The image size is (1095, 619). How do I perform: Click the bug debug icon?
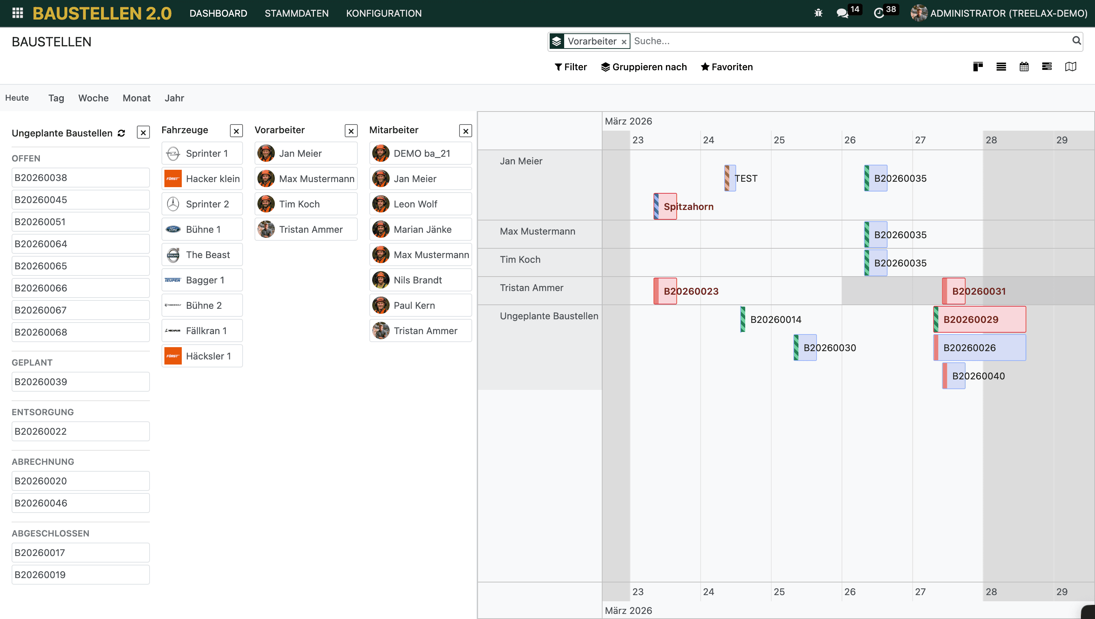pyautogui.click(x=818, y=13)
